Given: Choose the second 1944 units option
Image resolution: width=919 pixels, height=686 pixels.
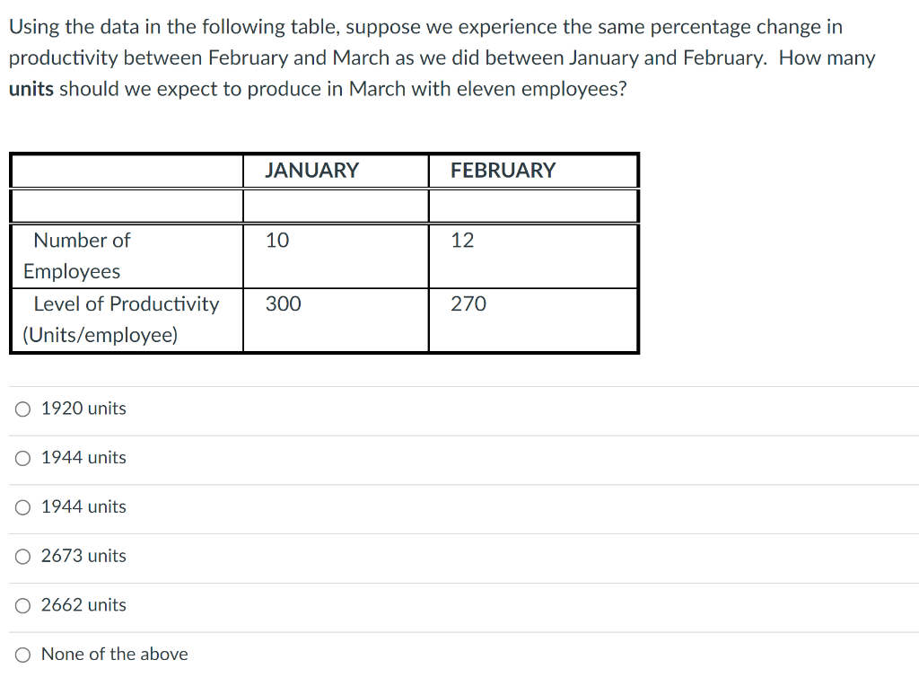Looking at the screenshot, I should (22, 507).
